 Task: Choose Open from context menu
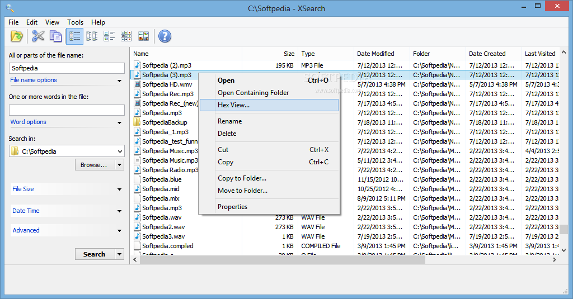tap(269, 80)
